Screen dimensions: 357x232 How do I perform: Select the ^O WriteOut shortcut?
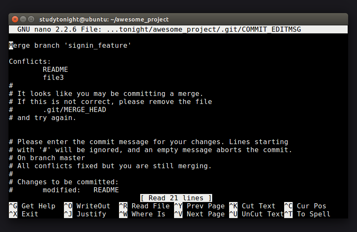point(87,206)
